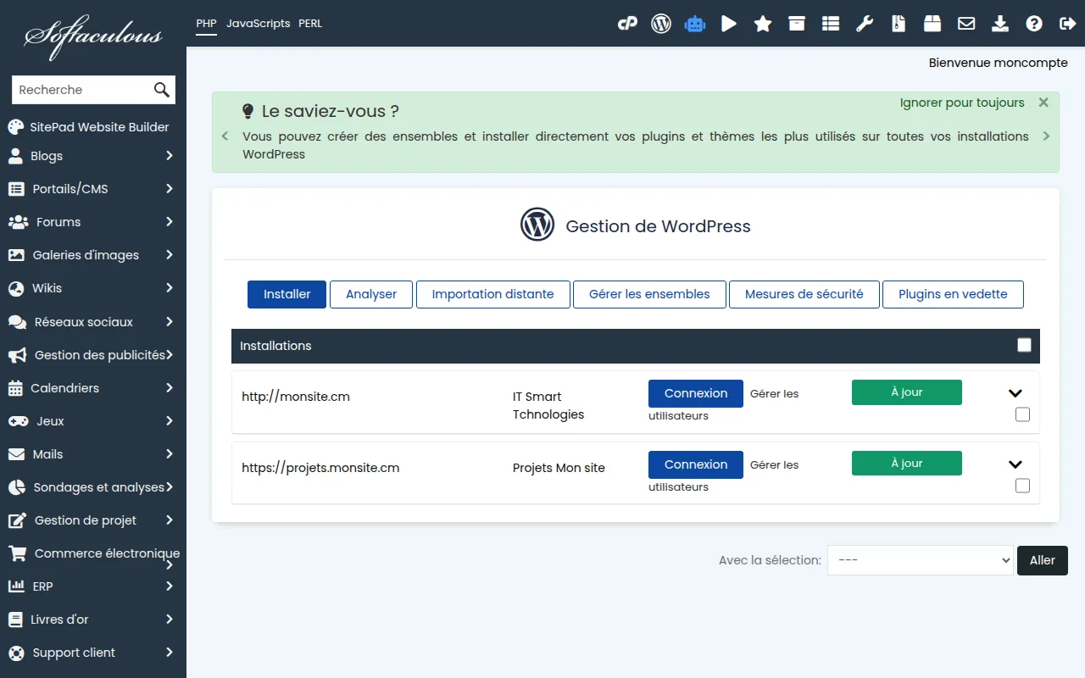Image resolution: width=1085 pixels, height=678 pixels.
Task: Open the Analyser tab
Action: pos(371,294)
